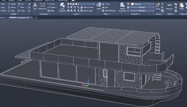The height and width of the screenshot is (107, 187).
Task: Choose the Scale tool
Action: (11, 11)
